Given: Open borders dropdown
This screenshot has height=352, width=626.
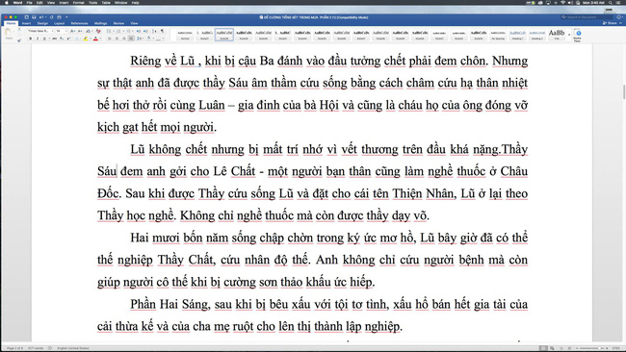Looking at the screenshot, I should pyautogui.click(x=163, y=38).
